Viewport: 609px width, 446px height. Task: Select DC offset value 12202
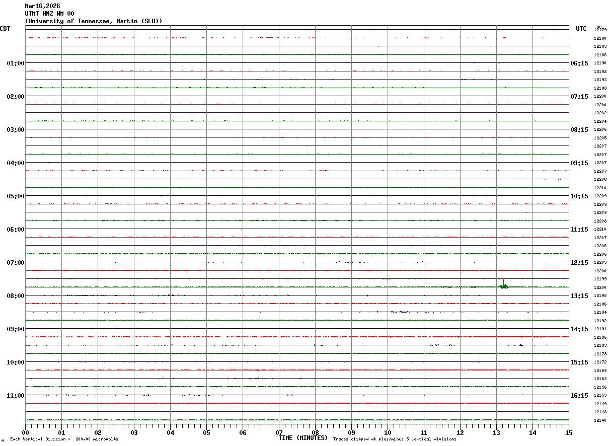(x=600, y=113)
